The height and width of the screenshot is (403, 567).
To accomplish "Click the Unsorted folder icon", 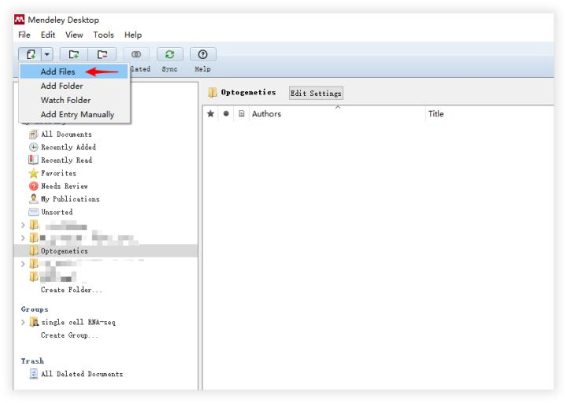I will (33, 212).
